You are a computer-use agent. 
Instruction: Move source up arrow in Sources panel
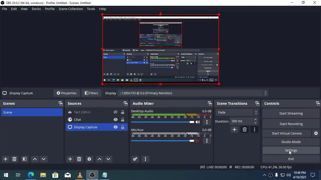pos(100,159)
